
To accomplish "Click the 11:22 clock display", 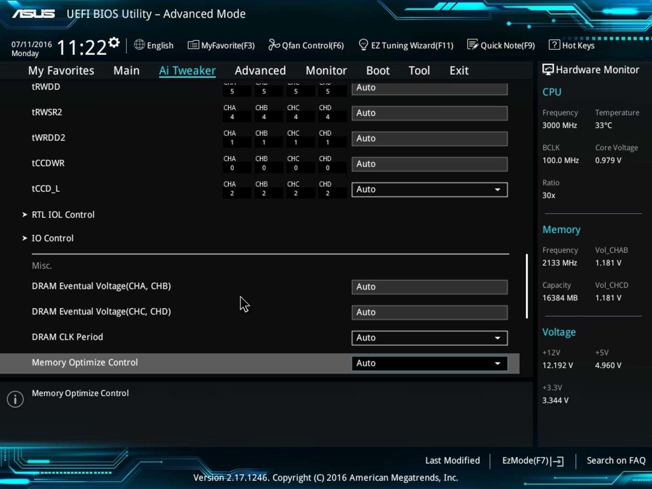I will (x=81, y=48).
